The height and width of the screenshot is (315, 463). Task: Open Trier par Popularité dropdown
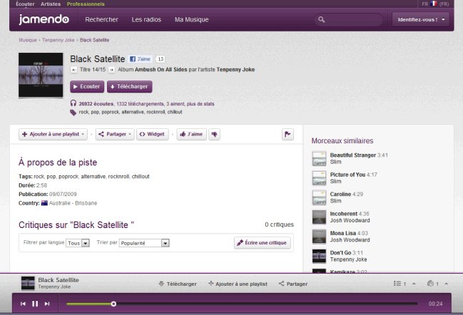click(x=144, y=243)
